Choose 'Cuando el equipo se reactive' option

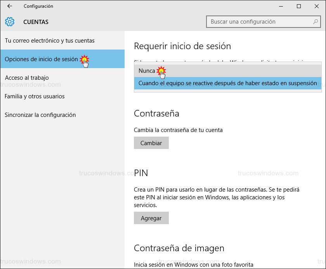coord(227,83)
